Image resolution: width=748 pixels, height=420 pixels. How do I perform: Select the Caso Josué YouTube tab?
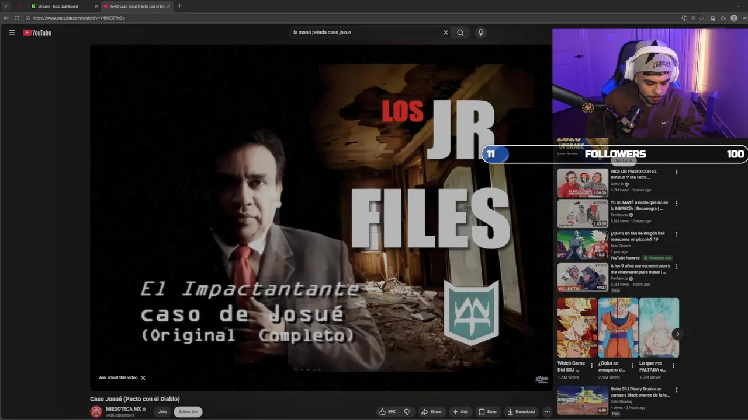click(x=137, y=6)
